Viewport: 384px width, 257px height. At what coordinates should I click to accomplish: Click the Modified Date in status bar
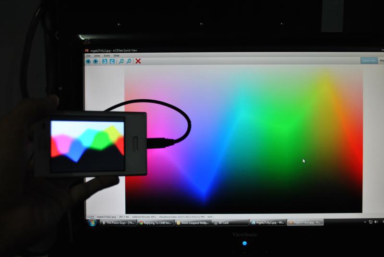182,217
